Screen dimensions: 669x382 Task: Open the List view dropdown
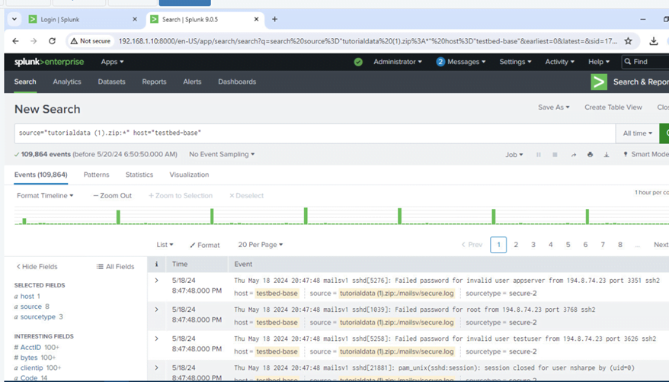tap(165, 245)
